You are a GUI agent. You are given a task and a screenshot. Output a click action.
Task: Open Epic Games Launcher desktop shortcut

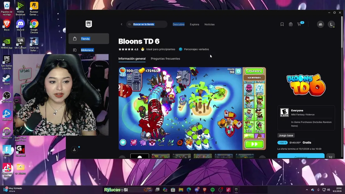pos(7,63)
